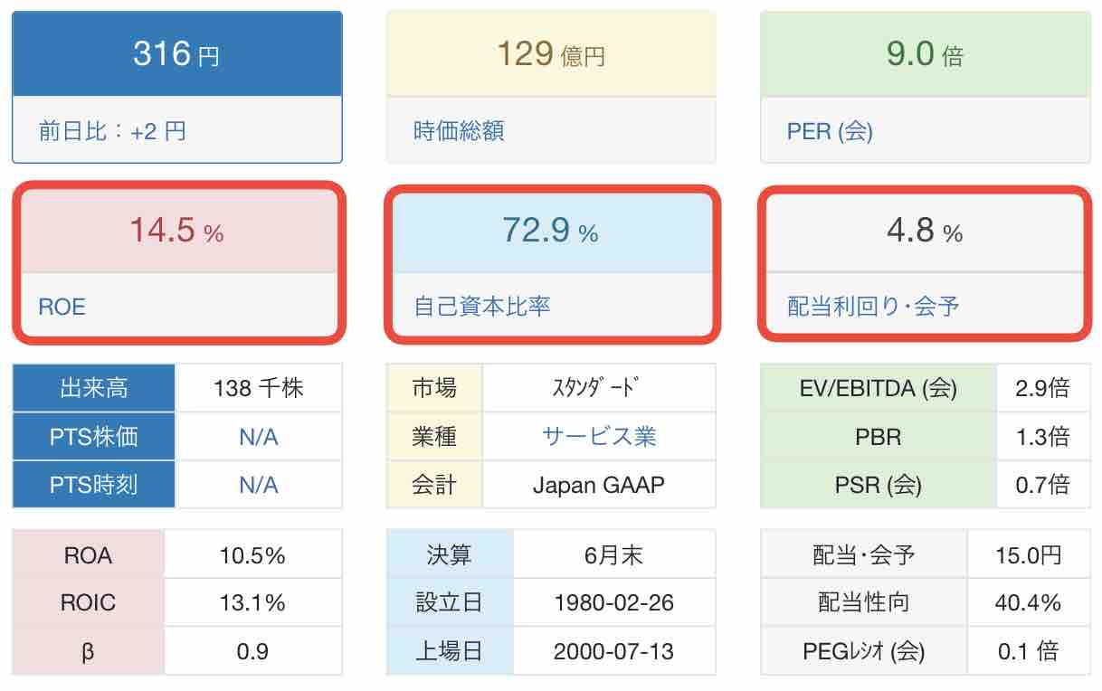Click the PBR row label
This screenshot has height=691, width=1102.
click(x=878, y=437)
